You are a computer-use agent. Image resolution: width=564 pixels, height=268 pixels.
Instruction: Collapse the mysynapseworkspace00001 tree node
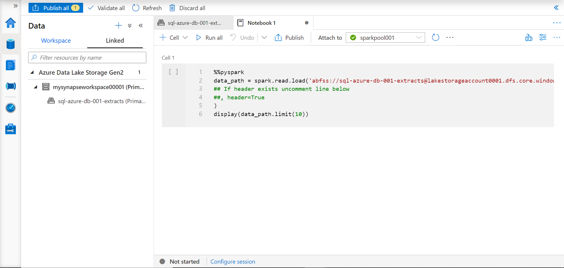[36, 87]
